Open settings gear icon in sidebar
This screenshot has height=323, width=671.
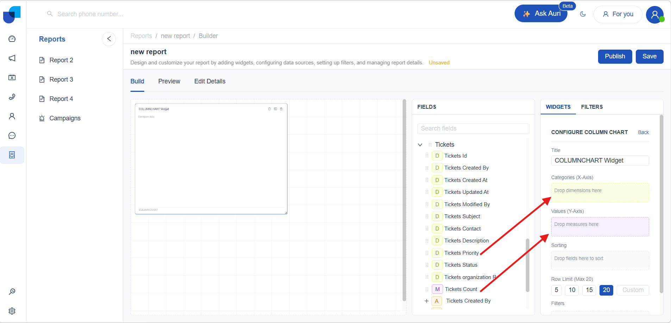12,311
